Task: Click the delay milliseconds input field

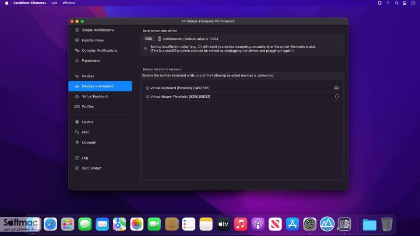Action: pyautogui.click(x=149, y=39)
